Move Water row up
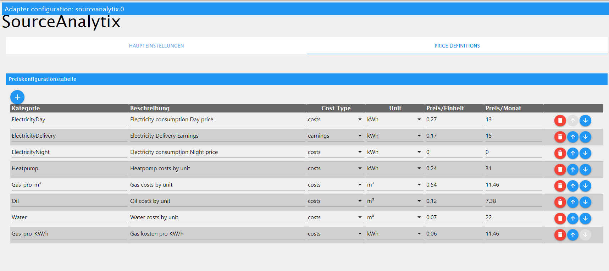Viewport: 609px width, 271px height. point(573,219)
